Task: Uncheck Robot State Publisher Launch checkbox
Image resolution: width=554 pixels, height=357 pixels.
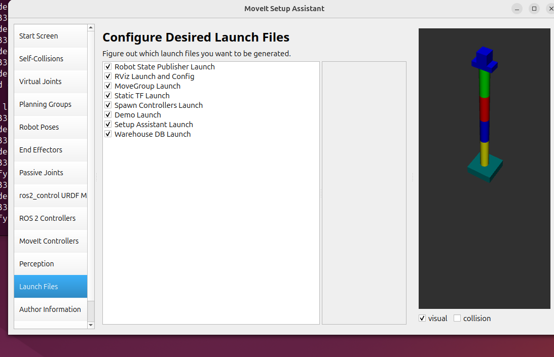Action: (x=108, y=67)
